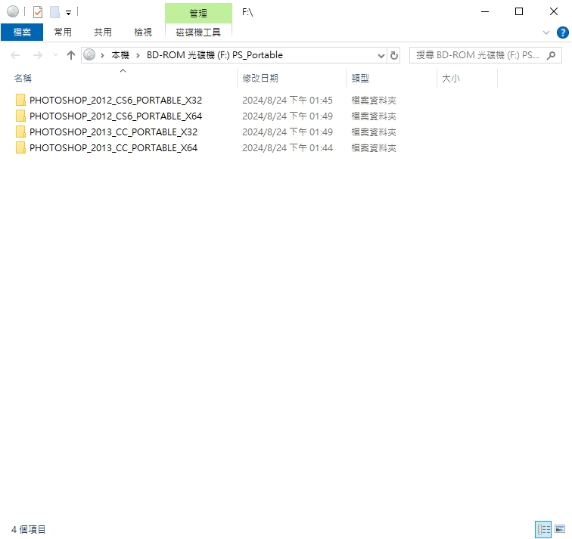Screen dimensions: 572x539
Task: Click date 2024/8/24 下午 01:45
Action: (x=288, y=101)
